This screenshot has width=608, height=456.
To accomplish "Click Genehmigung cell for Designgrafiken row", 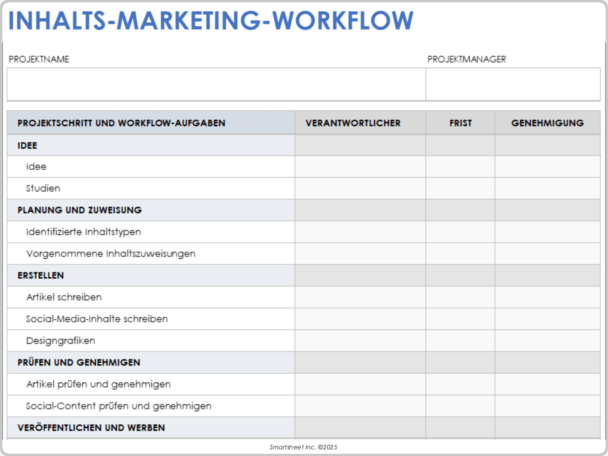I will [x=548, y=341].
